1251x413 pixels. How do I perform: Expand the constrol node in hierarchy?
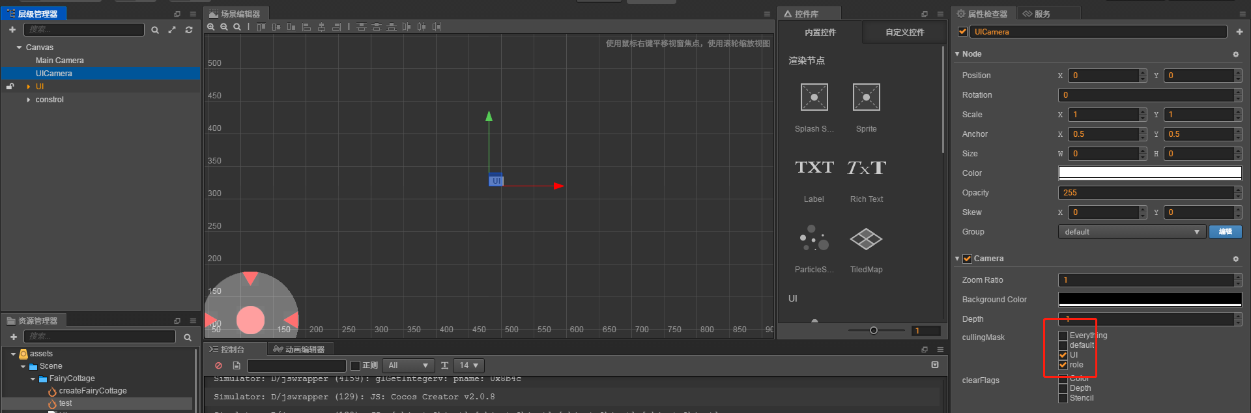tap(28, 100)
